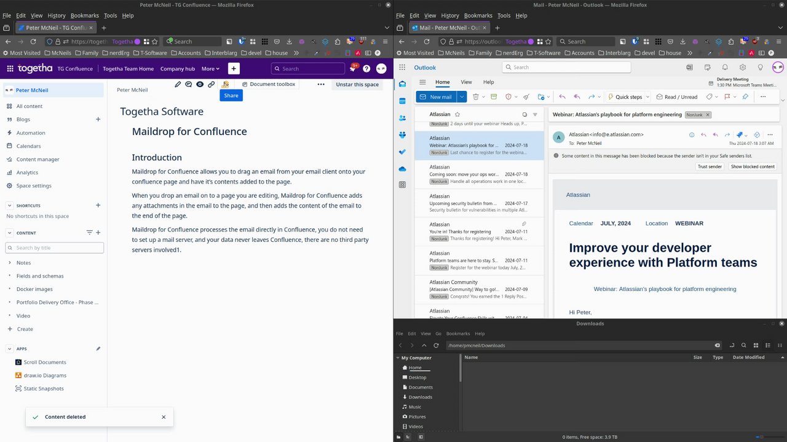Favorite the Atlassian folder with the star
This screenshot has height=442, width=787.
click(x=457, y=114)
